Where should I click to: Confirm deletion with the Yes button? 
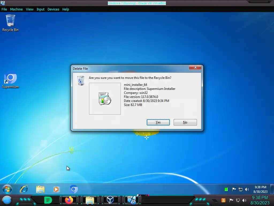158,122
